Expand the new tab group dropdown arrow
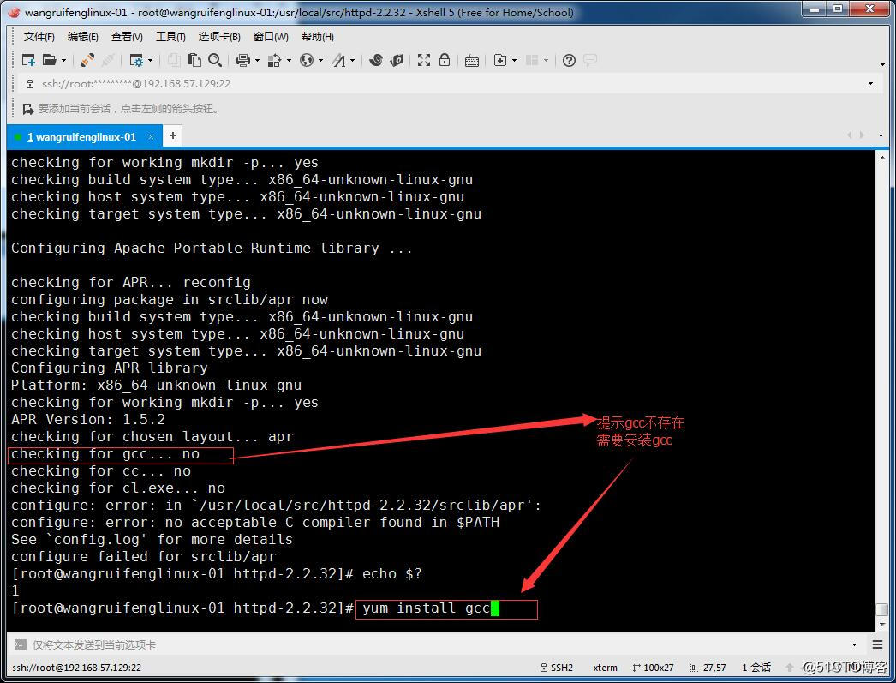 pyautogui.click(x=514, y=61)
